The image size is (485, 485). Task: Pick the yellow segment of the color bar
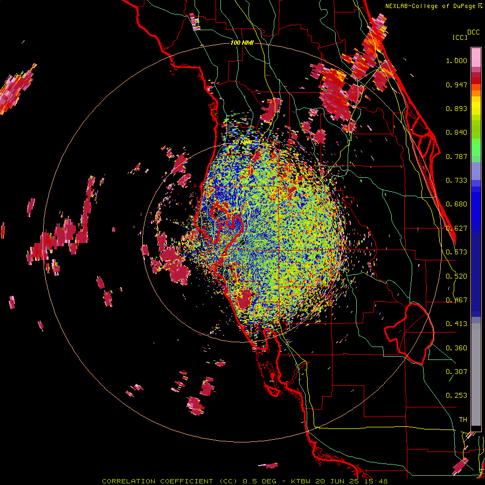(x=476, y=106)
